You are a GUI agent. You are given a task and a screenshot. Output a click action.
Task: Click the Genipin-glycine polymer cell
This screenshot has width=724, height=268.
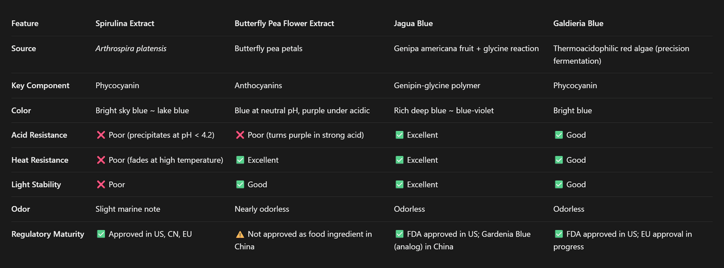tap(437, 86)
